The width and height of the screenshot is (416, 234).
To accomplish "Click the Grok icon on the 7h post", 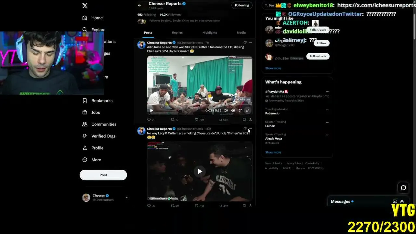I will point(245,43).
